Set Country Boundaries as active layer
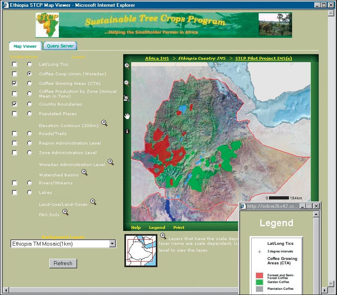 [x=29, y=104]
